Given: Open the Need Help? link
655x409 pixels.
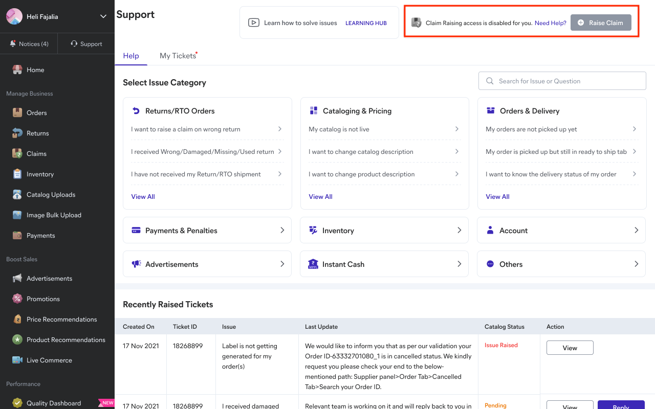Looking at the screenshot, I should (550, 23).
